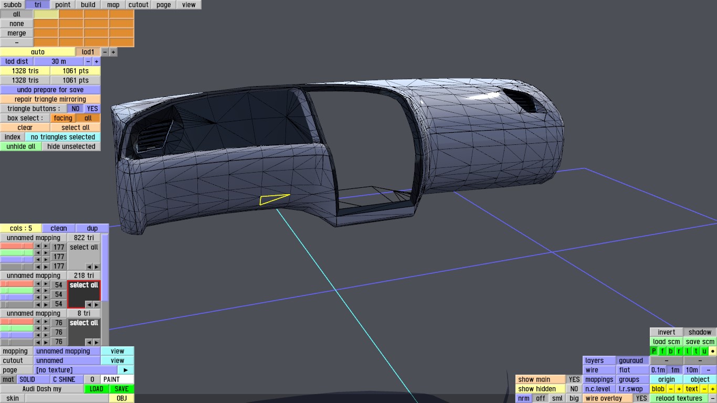Click repair triangle mirroring
717x403 pixels.
point(50,99)
